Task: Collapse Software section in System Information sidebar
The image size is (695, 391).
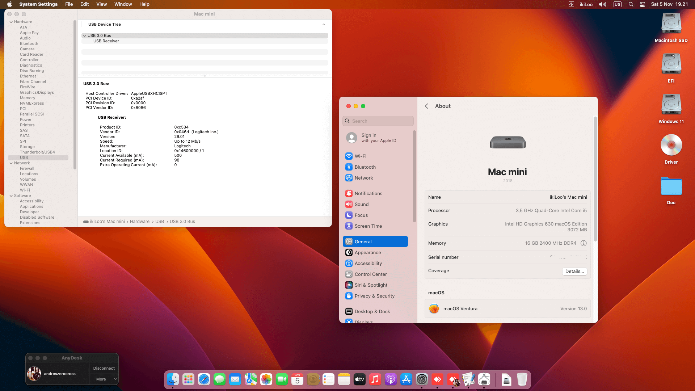Action: (11, 196)
